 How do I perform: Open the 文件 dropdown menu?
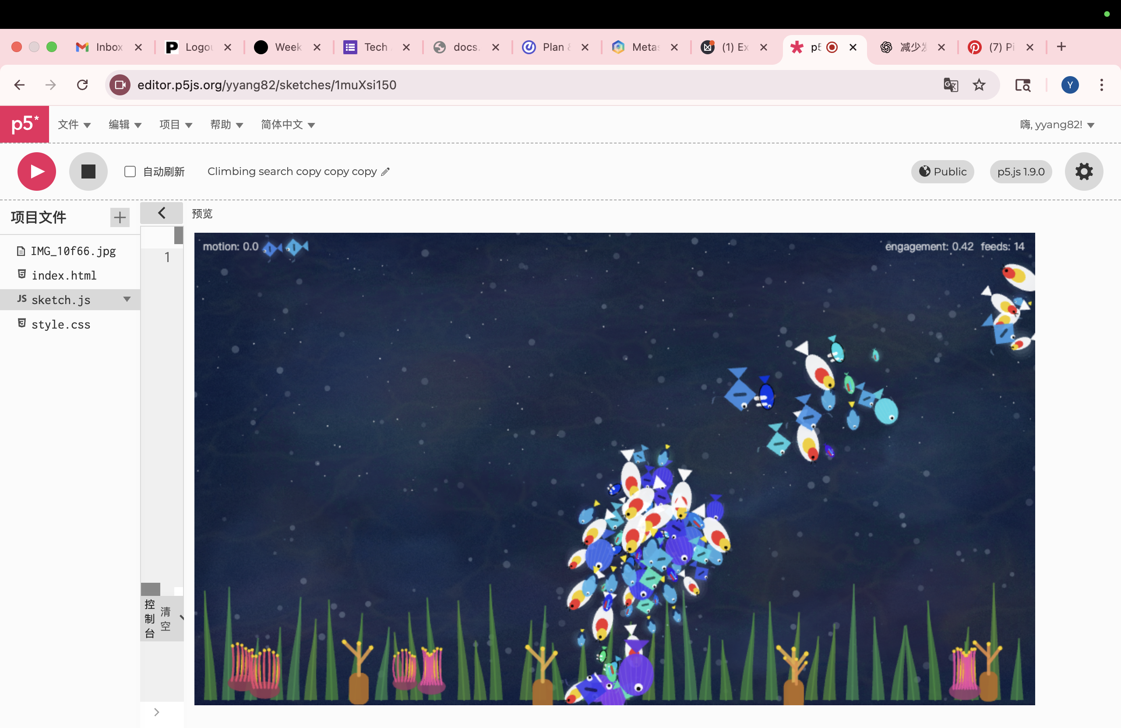pos(74,125)
